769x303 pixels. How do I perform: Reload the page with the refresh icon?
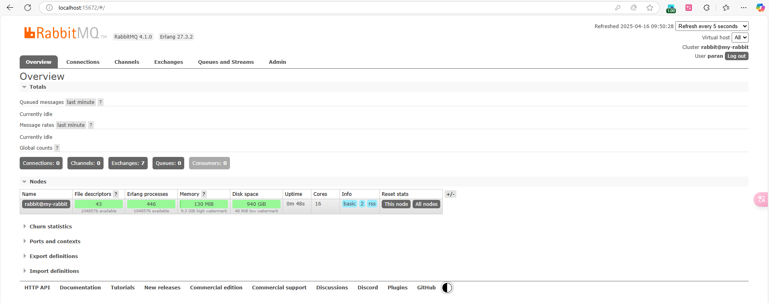click(28, 8)
